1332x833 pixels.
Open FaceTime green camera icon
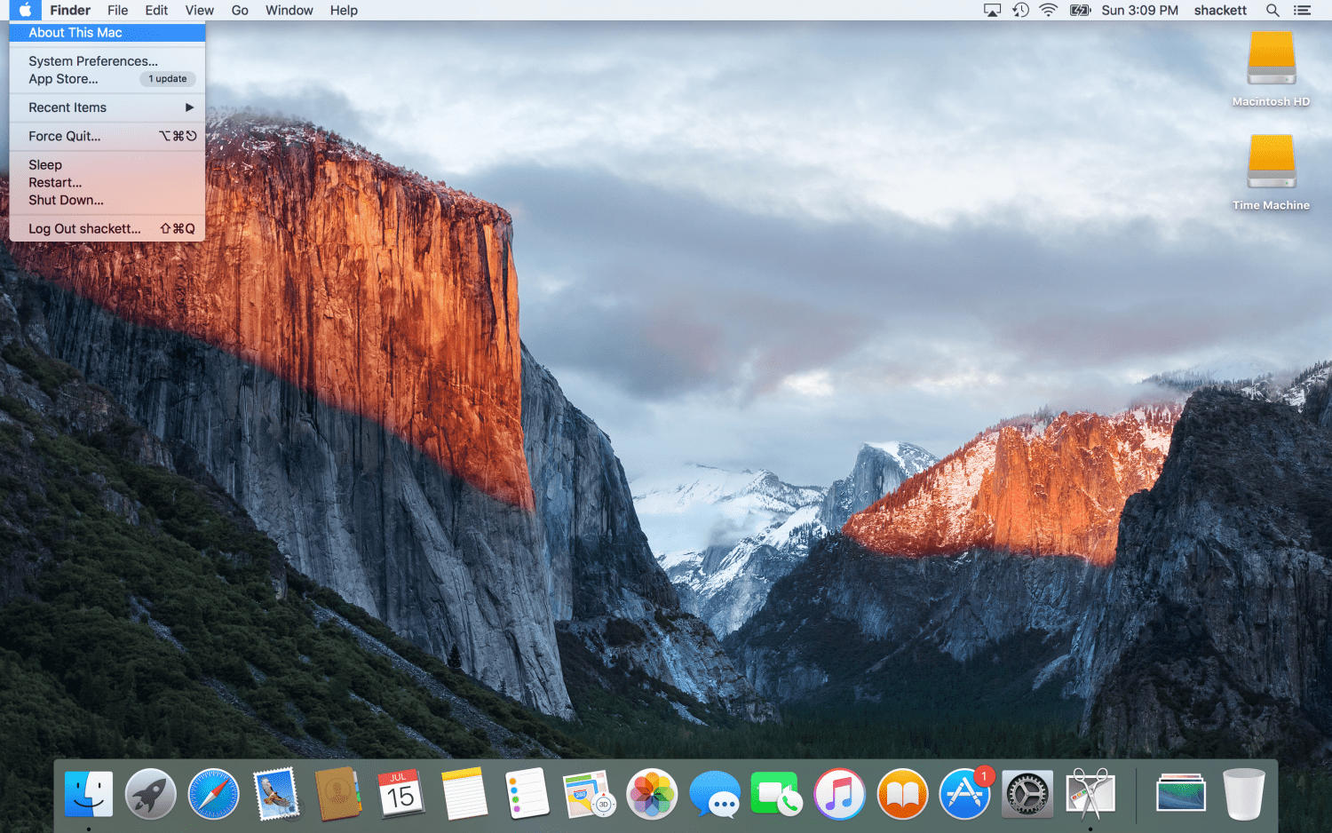pos(776,794)
